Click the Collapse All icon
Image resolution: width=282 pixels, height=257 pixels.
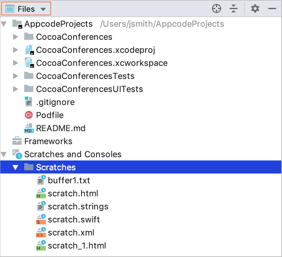(233, 9)
